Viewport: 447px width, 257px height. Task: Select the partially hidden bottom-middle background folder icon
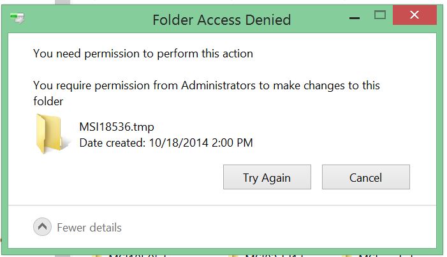coord(233,255)
